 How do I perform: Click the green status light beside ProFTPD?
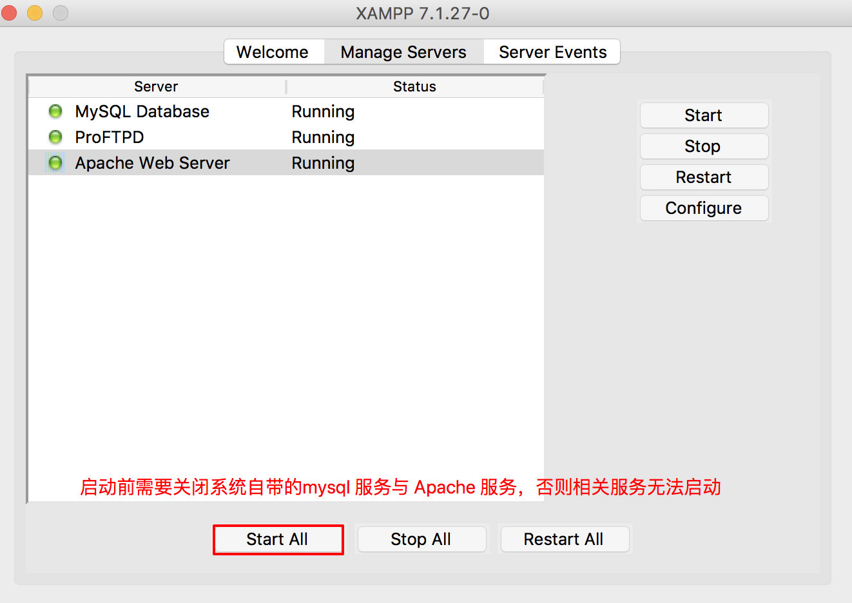55,137
